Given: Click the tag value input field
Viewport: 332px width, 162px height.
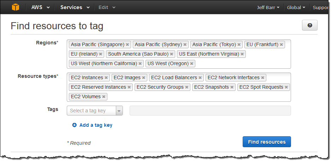Looking at the screenshot, I should pos(210,111).
